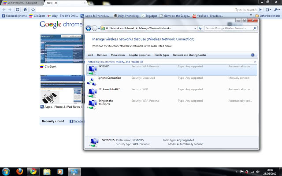Open Windows Explorer from taskbar

point(47,172)
